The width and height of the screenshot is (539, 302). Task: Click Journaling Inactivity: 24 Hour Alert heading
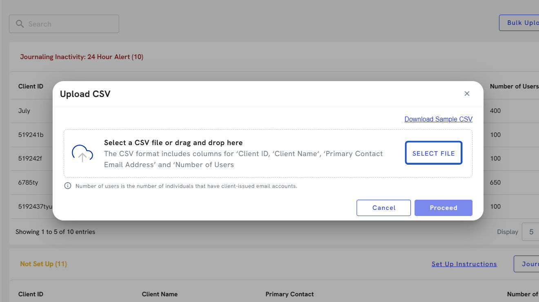[82, 57]
